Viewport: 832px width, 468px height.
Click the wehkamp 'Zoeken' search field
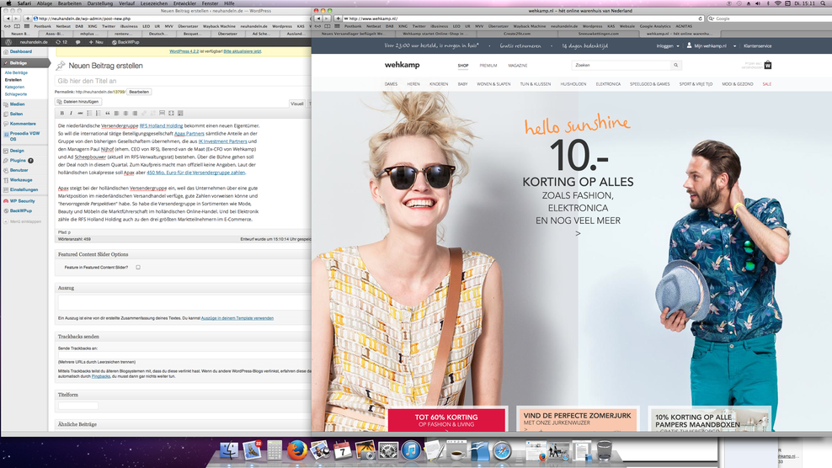point(621,66)
